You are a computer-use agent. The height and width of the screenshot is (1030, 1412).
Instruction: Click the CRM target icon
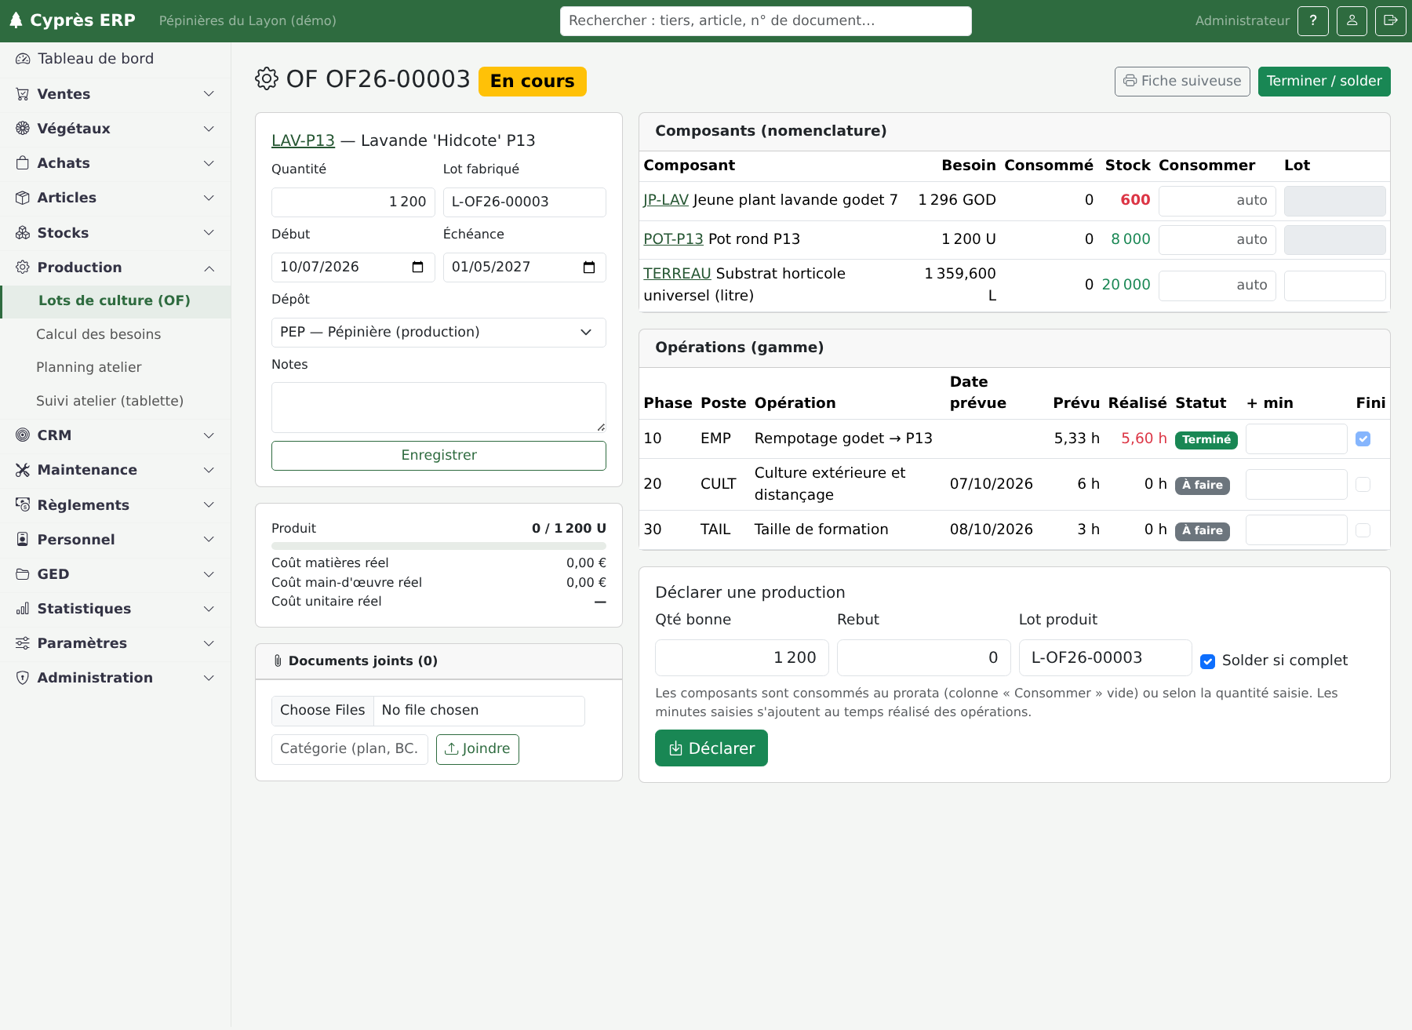[x=23, y=435]
